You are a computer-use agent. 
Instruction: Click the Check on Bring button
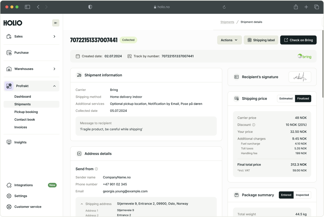pos(298,40)
